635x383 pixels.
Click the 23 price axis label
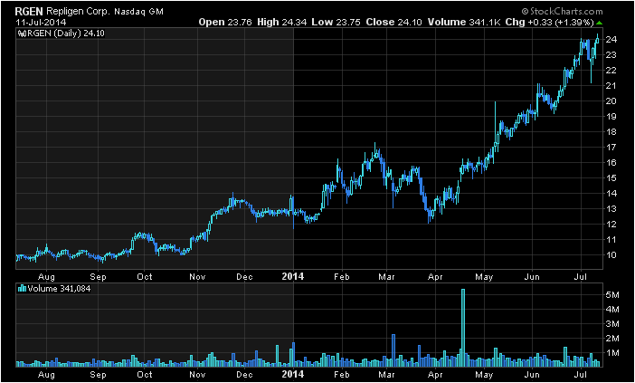[611, 54]
